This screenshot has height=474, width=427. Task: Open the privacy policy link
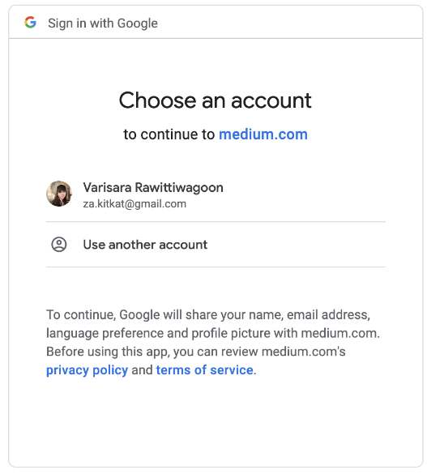point(87,370)
